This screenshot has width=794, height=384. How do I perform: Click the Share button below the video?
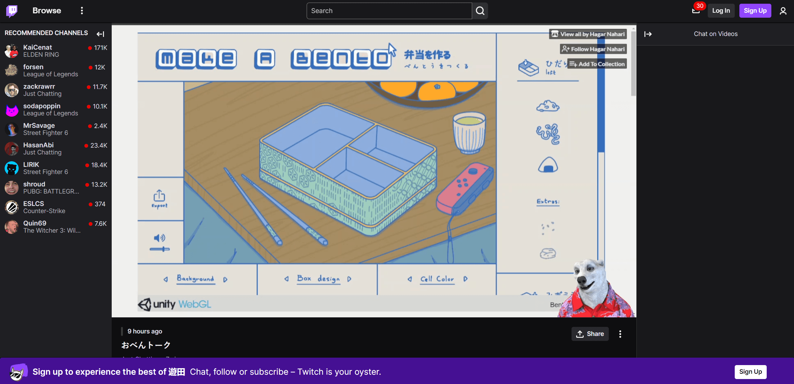590,334
